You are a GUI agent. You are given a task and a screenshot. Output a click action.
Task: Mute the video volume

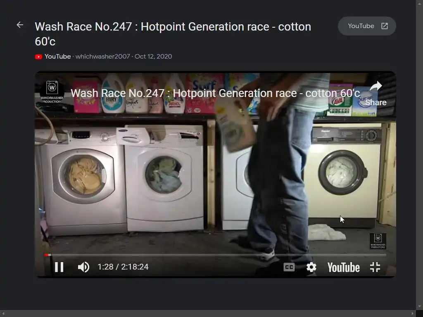tap(83, 267)
